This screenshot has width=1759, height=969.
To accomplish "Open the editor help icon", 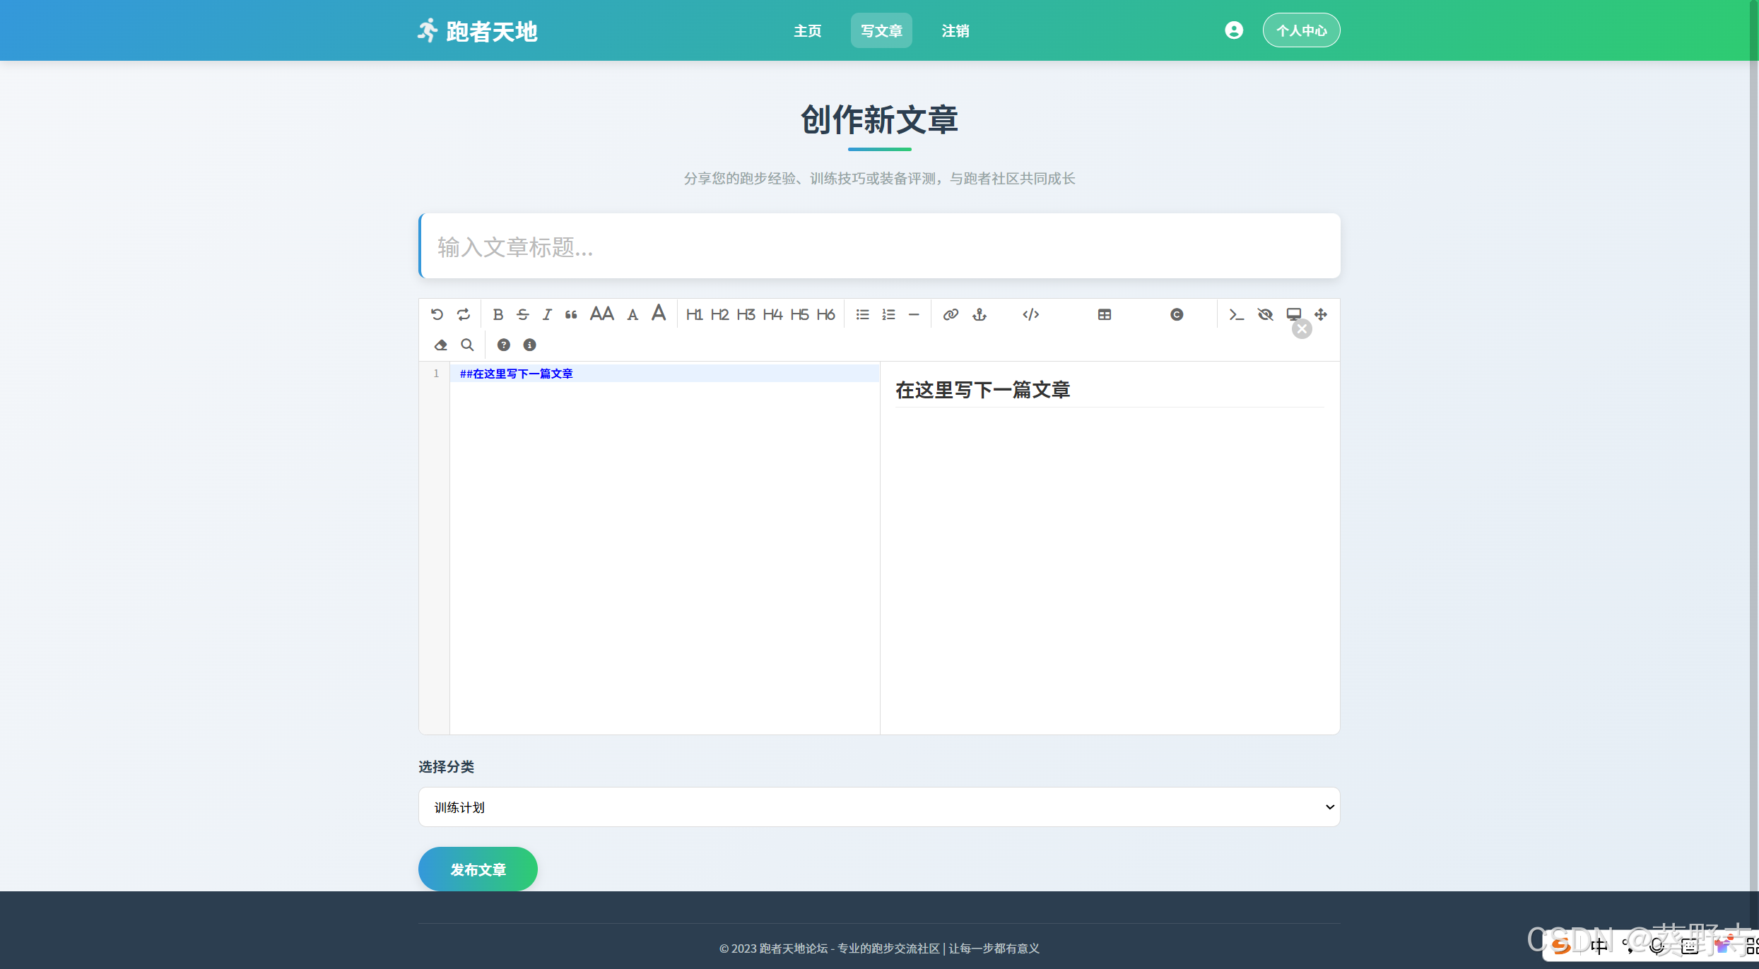I will [x=503, y=345].
